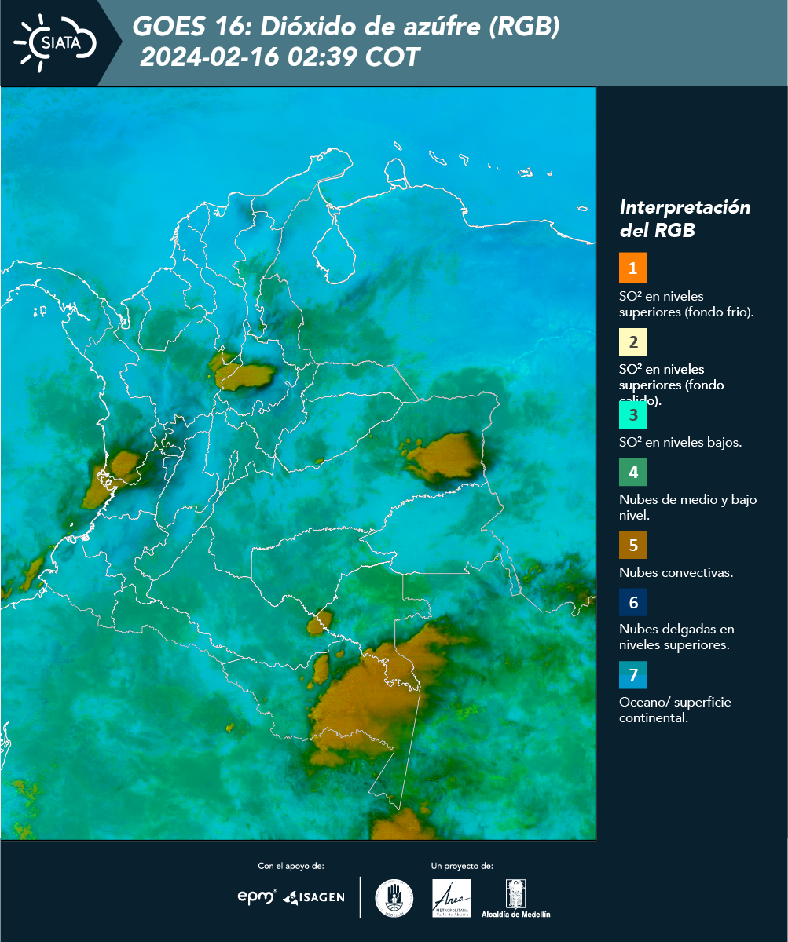The height and width of the screenshot is (942, 788).
Task: Select the dark blue legend swatch number 6
Action: pos(632,602)
